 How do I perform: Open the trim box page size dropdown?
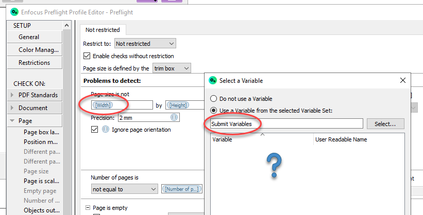click(x=171, y=68)
